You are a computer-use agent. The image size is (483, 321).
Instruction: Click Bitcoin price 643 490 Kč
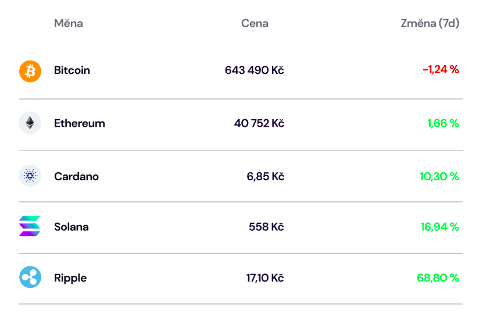(255, 70)
